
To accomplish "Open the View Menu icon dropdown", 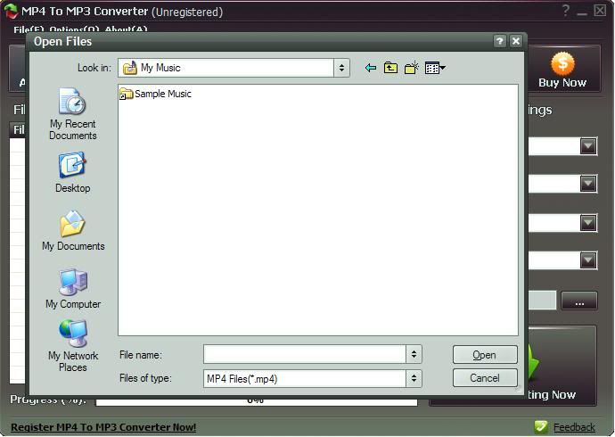I will coord(435,68).
